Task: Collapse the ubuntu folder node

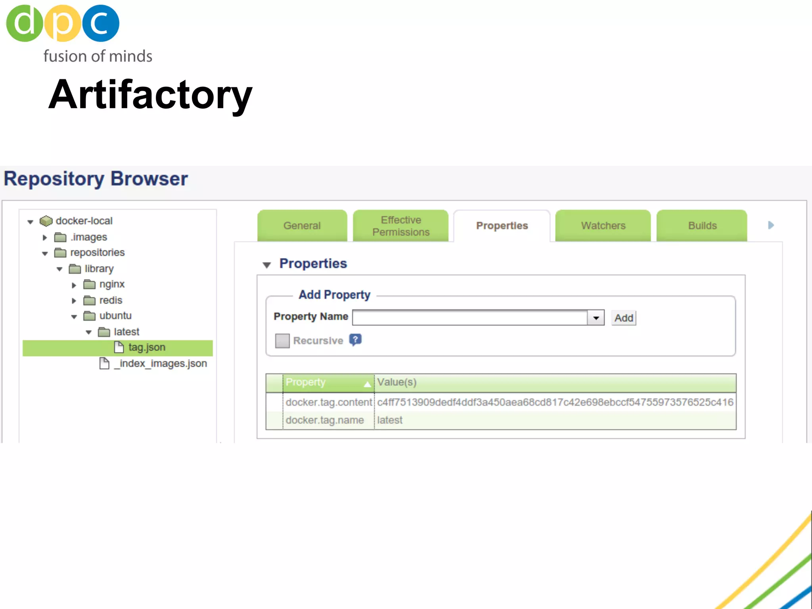Action: [x=74, y=316]
